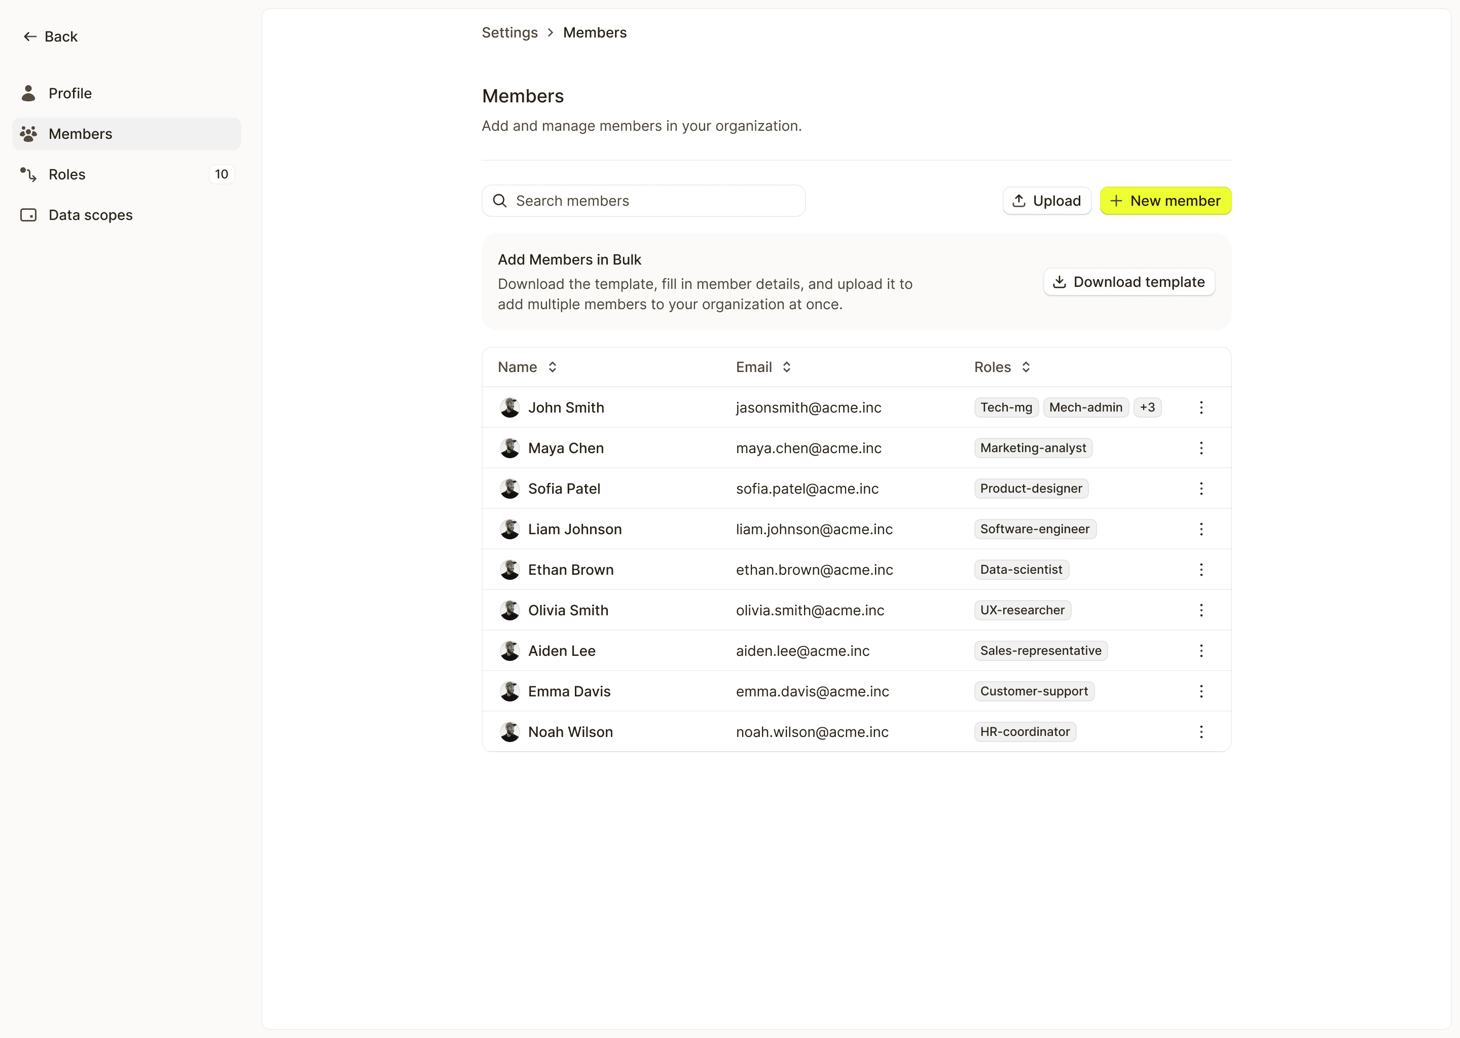The image size is (1460, 1038).
Task: Focus the Search members field
Action: [643, 201]
